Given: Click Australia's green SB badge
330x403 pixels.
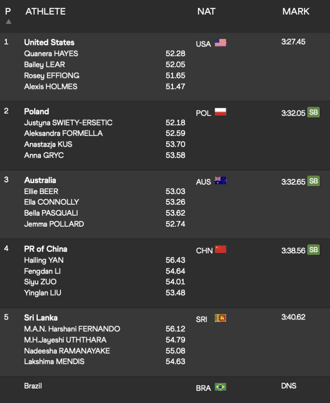Looking at the screenshot, I should coord(313,181).
